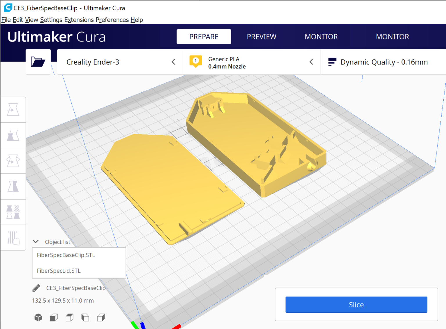
Task: Open a file using the folder icon
Action: click(38, 62)
